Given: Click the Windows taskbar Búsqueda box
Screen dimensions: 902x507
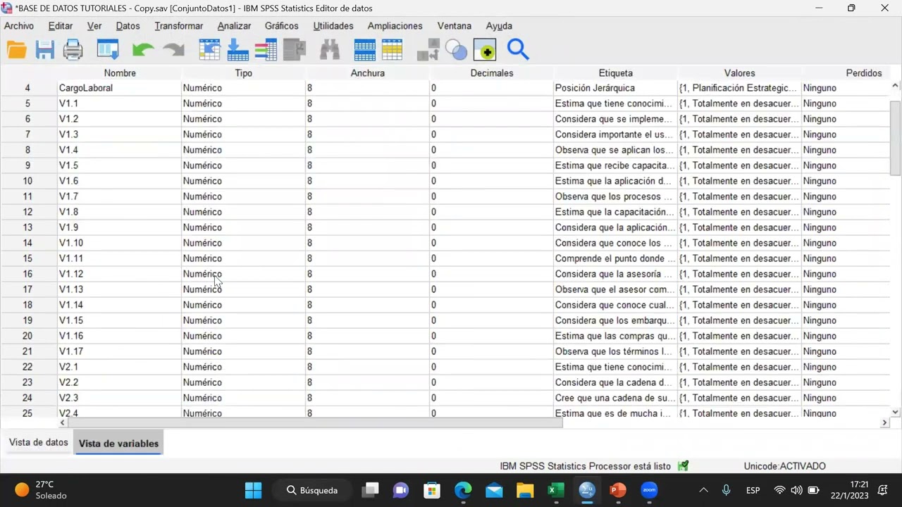Looking at the screenshot, I should (312, 490).
